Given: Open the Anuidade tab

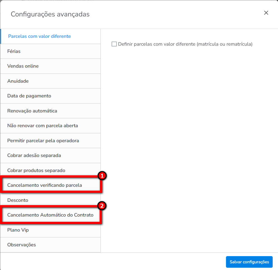Looking at the screenshot, I should (18, 81).
